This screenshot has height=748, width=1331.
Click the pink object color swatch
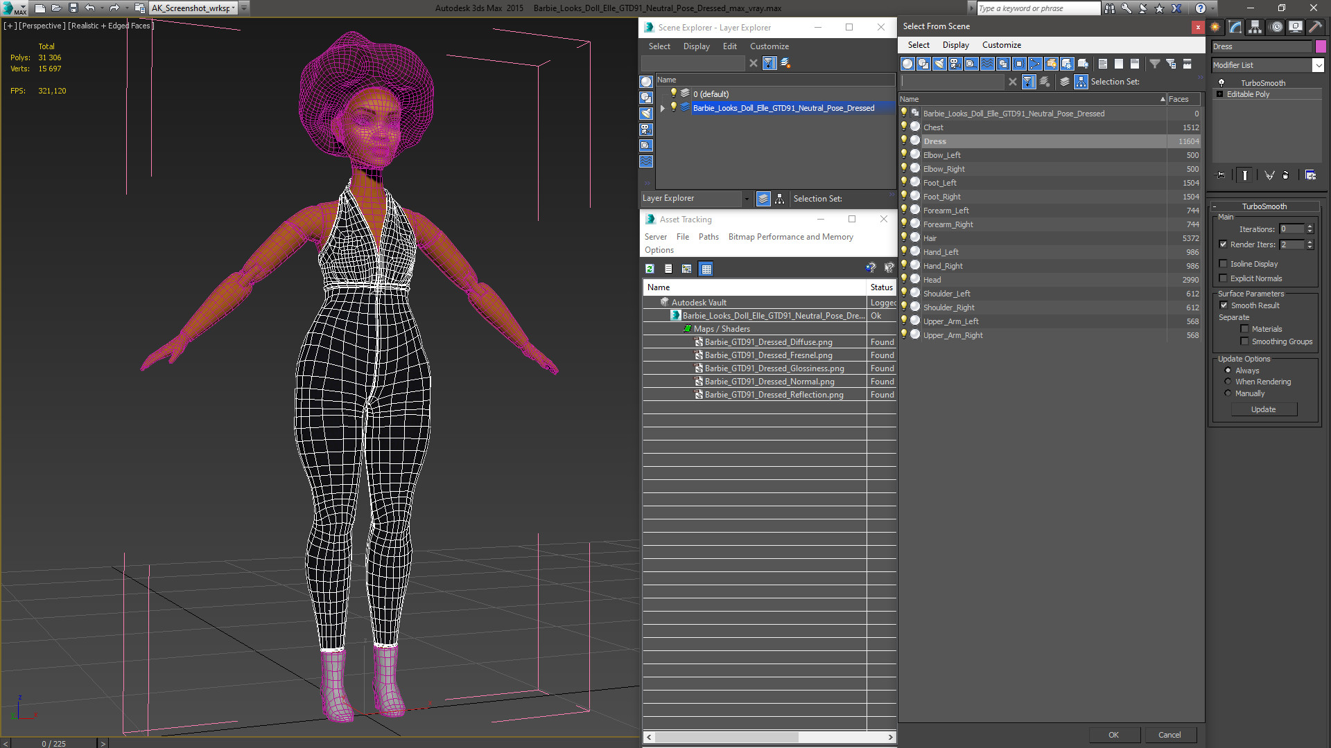(x=1321, y=46)
